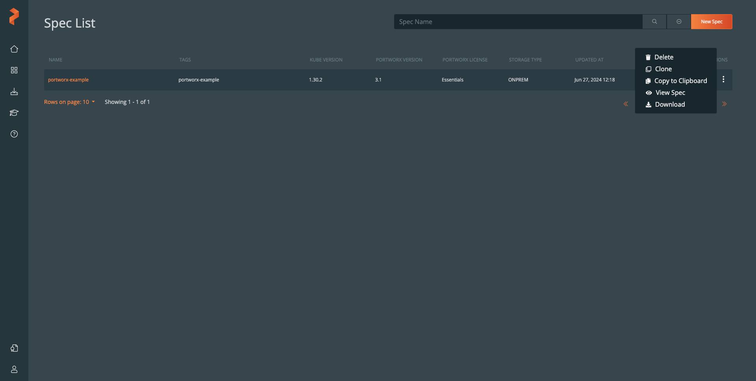Jump to first page with double-left chevron
Image resolution: width=756 pixels, height=381 pixels.
click(626, 104)
